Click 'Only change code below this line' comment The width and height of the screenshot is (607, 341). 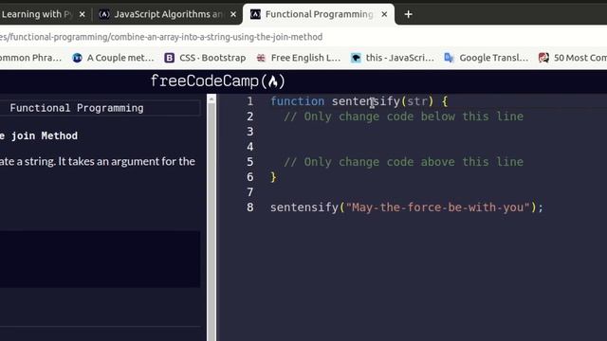pyautogui.click(x=403, y=117)
